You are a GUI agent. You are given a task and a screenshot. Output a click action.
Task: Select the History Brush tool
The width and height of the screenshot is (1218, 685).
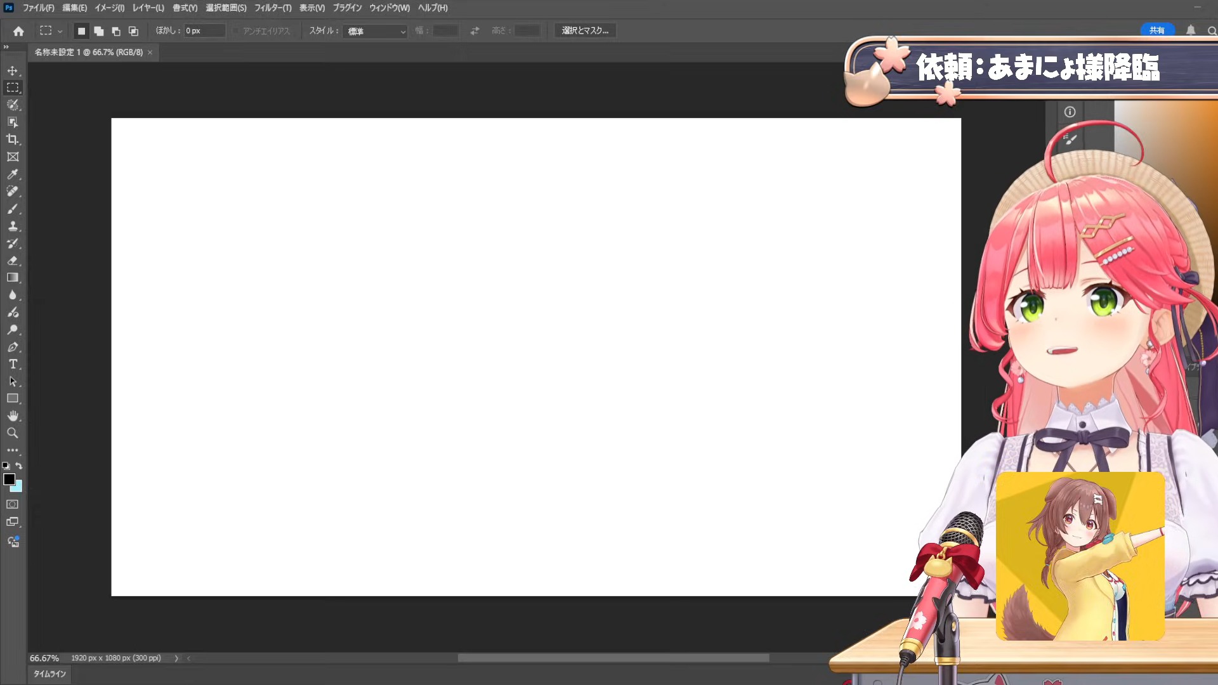(x=13, y=243)
